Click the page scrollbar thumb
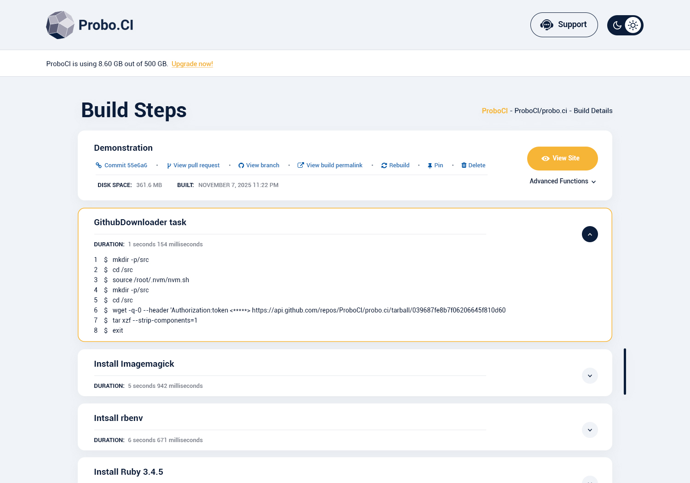Screen dimensions: 690x483 tap(625, 371)
